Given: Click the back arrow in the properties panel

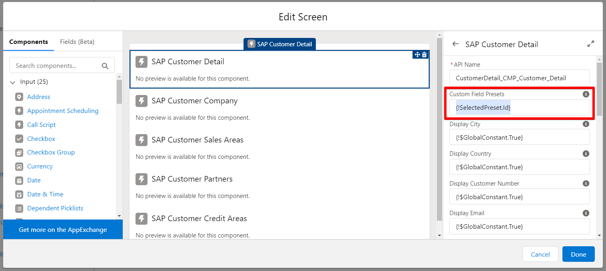Looking at the screenshot, I should pos(455,44).
